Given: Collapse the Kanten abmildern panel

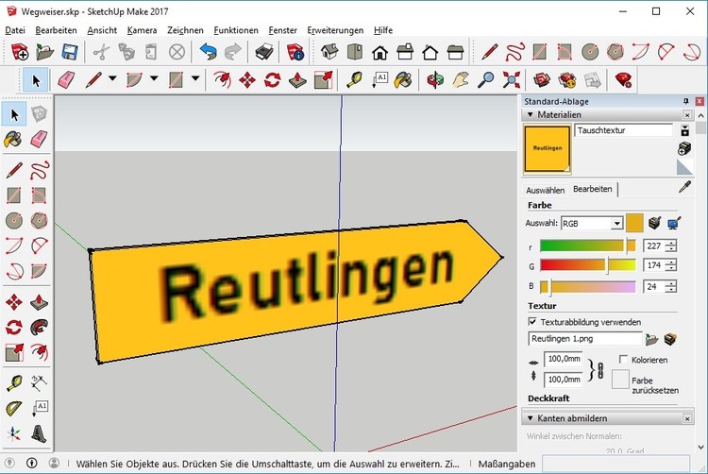Looking at the screenshot, I should point(531,418).
